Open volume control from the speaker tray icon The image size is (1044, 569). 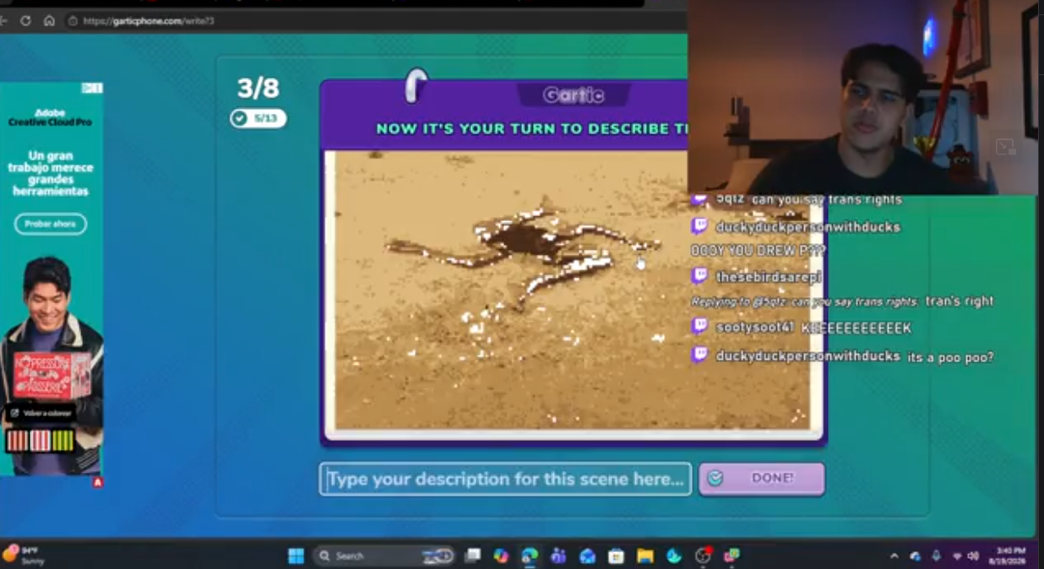coord(973,555)
